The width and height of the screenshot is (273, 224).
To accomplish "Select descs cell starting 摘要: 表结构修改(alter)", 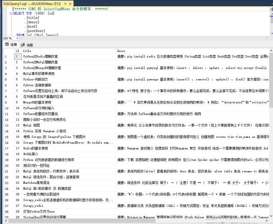I will click(192, 171).
